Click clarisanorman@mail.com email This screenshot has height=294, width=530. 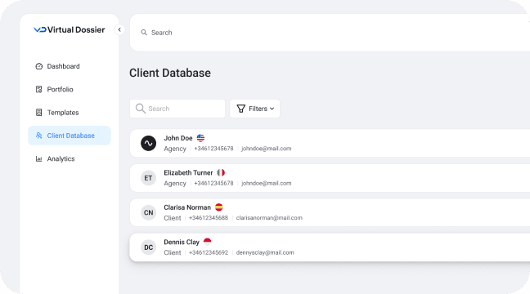click(269, 218)
